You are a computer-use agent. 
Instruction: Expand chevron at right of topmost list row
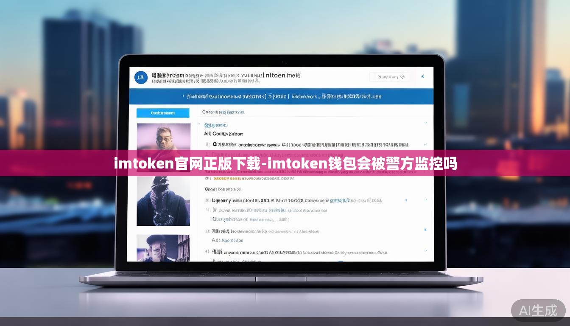click(x=425, y=123)
